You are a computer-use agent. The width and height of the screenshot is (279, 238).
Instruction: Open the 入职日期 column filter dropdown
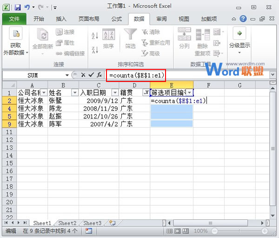pos(114,93)
